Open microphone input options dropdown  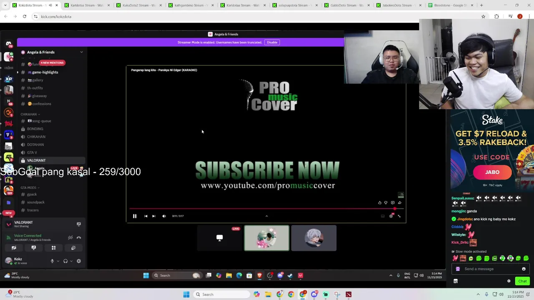[x=58, y=261]
